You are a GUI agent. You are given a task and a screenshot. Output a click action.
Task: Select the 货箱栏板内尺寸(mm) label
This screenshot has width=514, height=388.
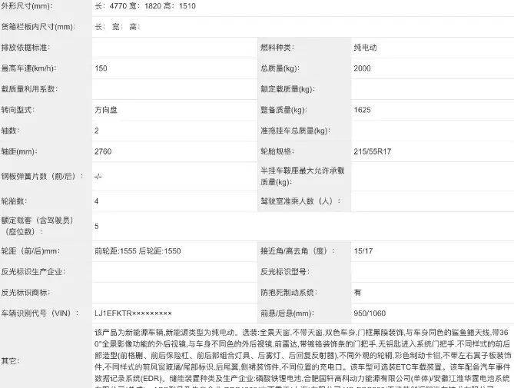coord(38,27)
